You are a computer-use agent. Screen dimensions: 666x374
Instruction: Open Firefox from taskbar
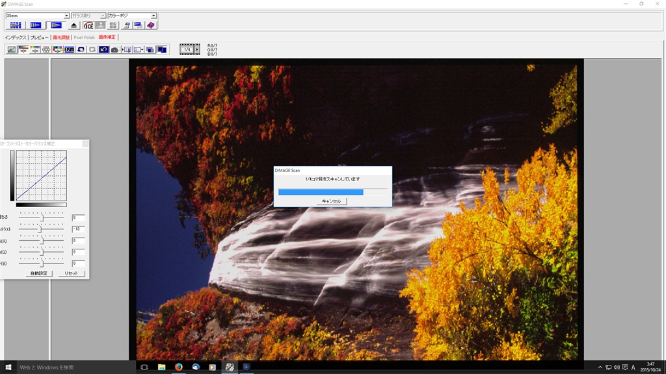[178, 368]
